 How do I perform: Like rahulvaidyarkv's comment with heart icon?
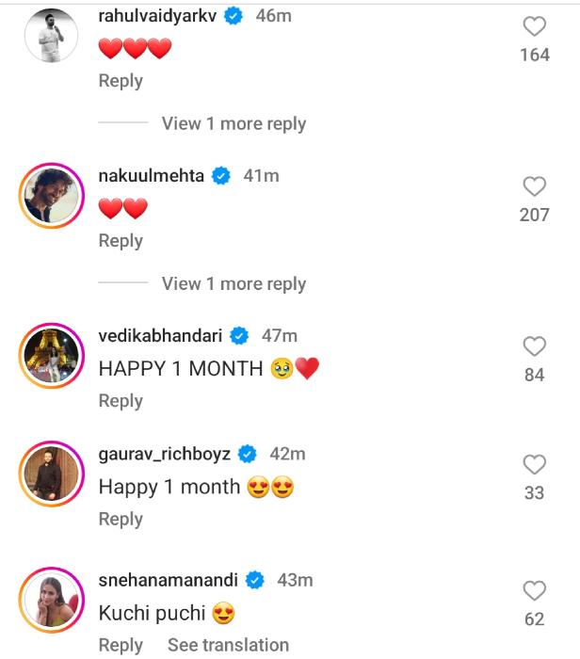(534, 25)
